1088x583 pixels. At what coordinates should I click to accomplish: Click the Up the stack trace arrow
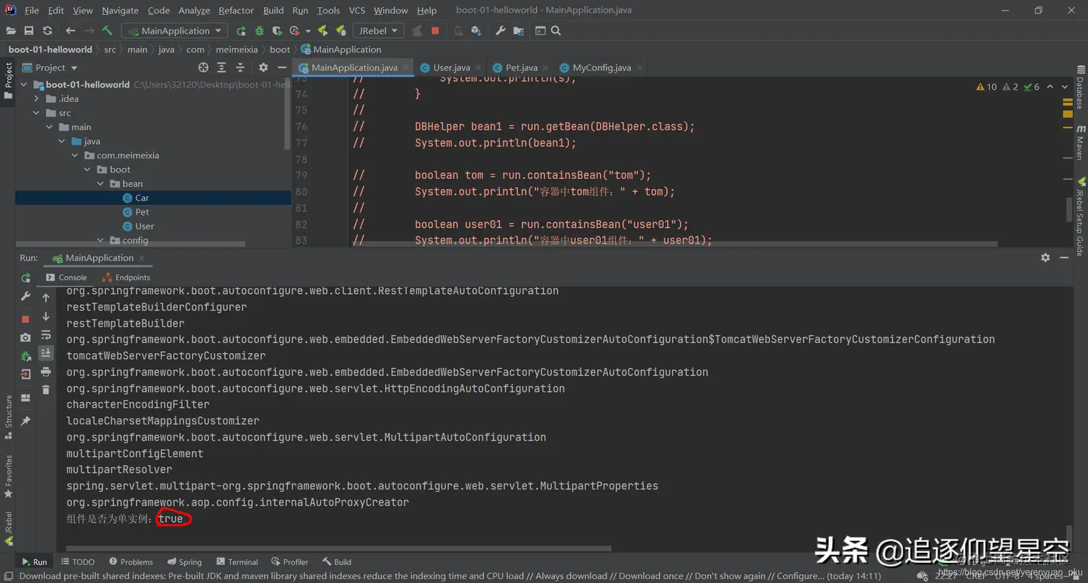pyautogui.click(x=46, y=298)
